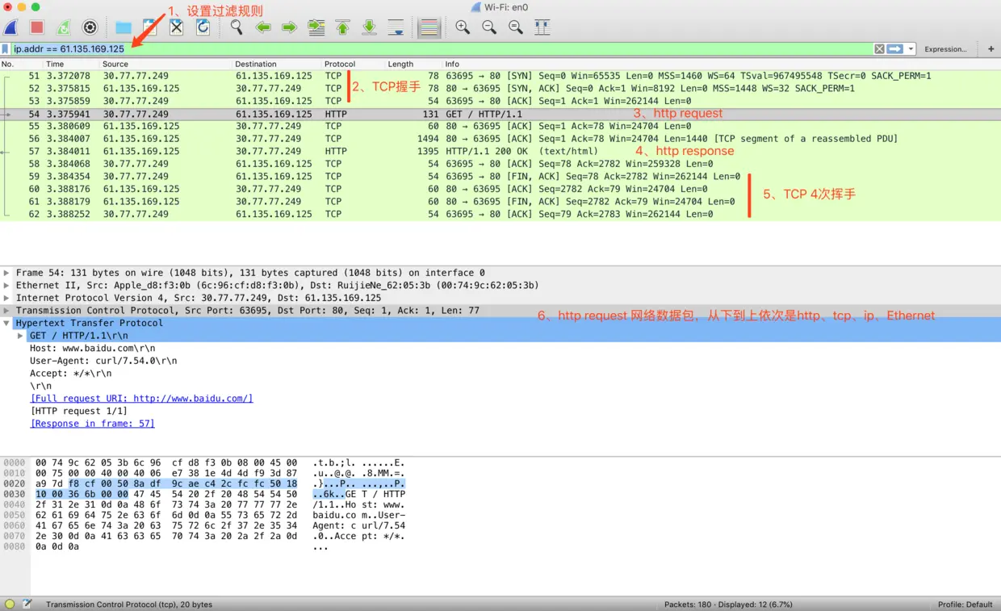Image resolution: width=1001 pixels, height=611 pixels.
Task: Sort packets by the Source column header
Action: (x=166, y=64)
